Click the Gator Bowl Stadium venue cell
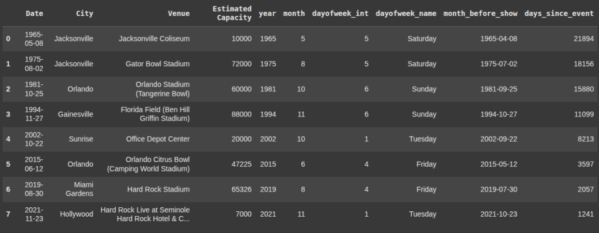The image size is (599, 233). coord(157,64)
